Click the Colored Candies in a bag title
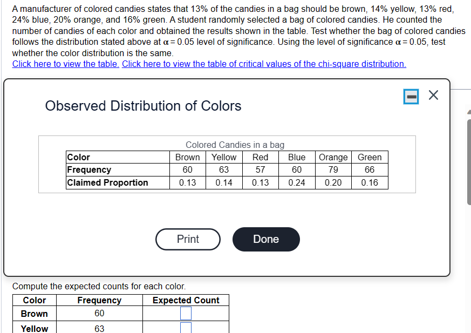This screenshot has height=333, width=471. point(234,145)
